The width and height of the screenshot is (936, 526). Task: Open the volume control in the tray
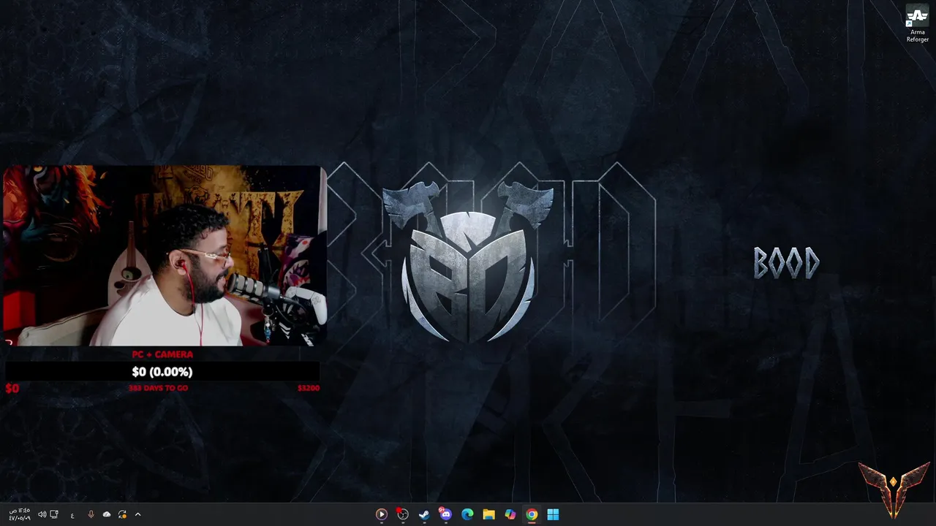[42, 514]
